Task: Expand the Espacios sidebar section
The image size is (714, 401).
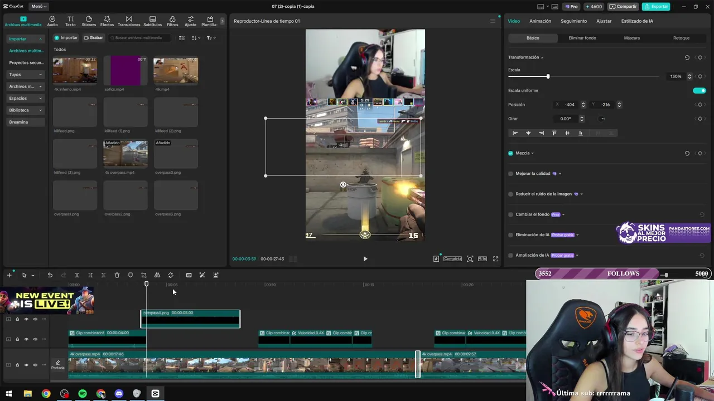Action: click(x=26, y=98)
